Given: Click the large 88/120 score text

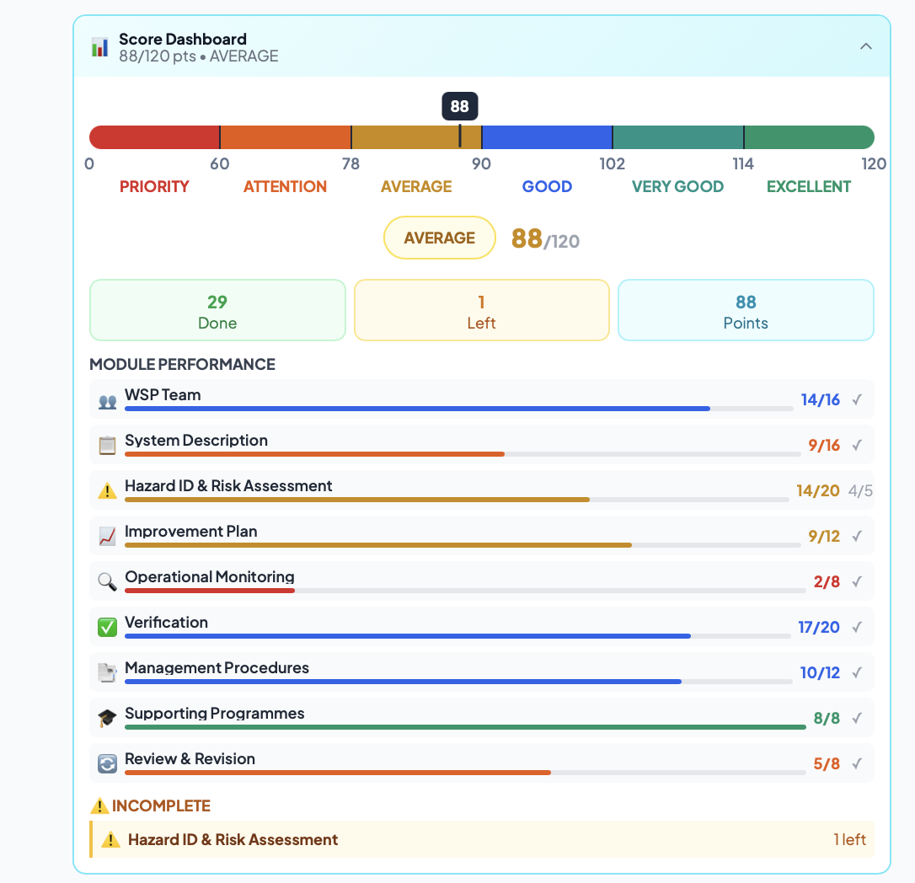Looking at the screenshot, I should [x=545, y=238].
